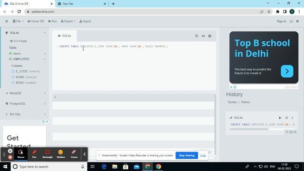The image size is (304, 171).
Task: Click the Windows search box
Action: (x=48, y=167)
